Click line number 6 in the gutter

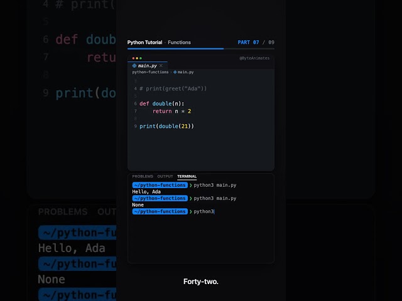coord(136,103)
